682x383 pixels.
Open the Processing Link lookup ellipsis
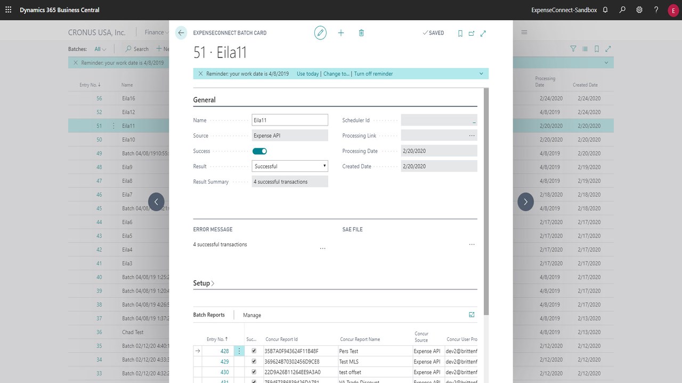(472, 136)
